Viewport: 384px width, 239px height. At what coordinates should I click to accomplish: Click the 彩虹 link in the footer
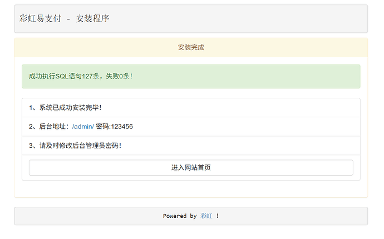point(206,216)
